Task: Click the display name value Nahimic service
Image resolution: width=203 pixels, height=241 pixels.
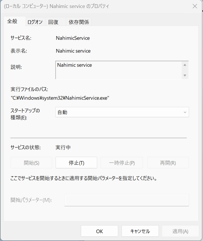Action: (73, 51)
